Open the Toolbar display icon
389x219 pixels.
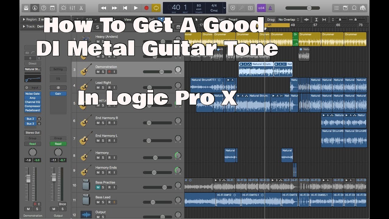point(52,8)
